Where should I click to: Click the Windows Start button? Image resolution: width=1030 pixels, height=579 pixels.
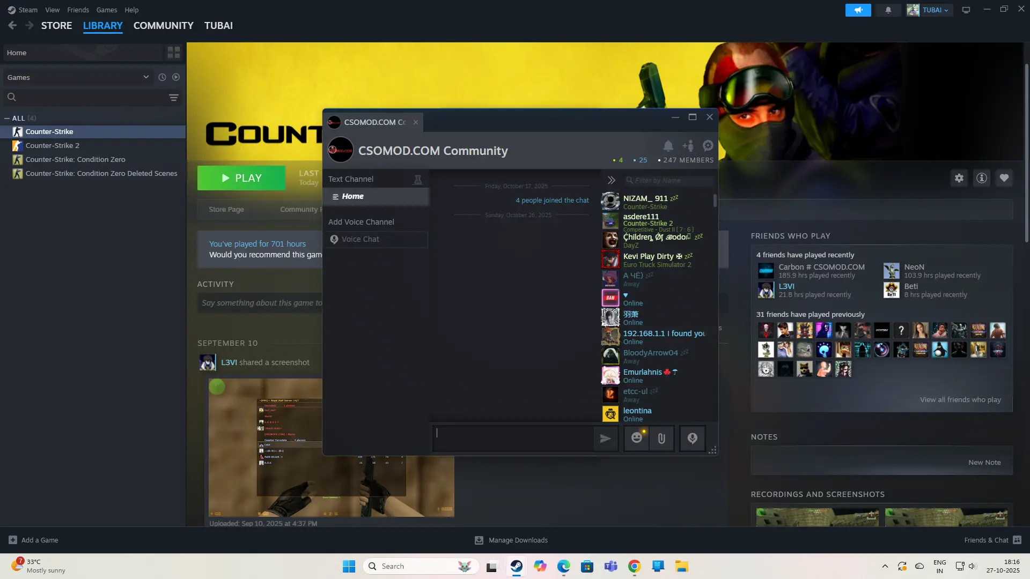pyautogui.click(x=349, y=566)
